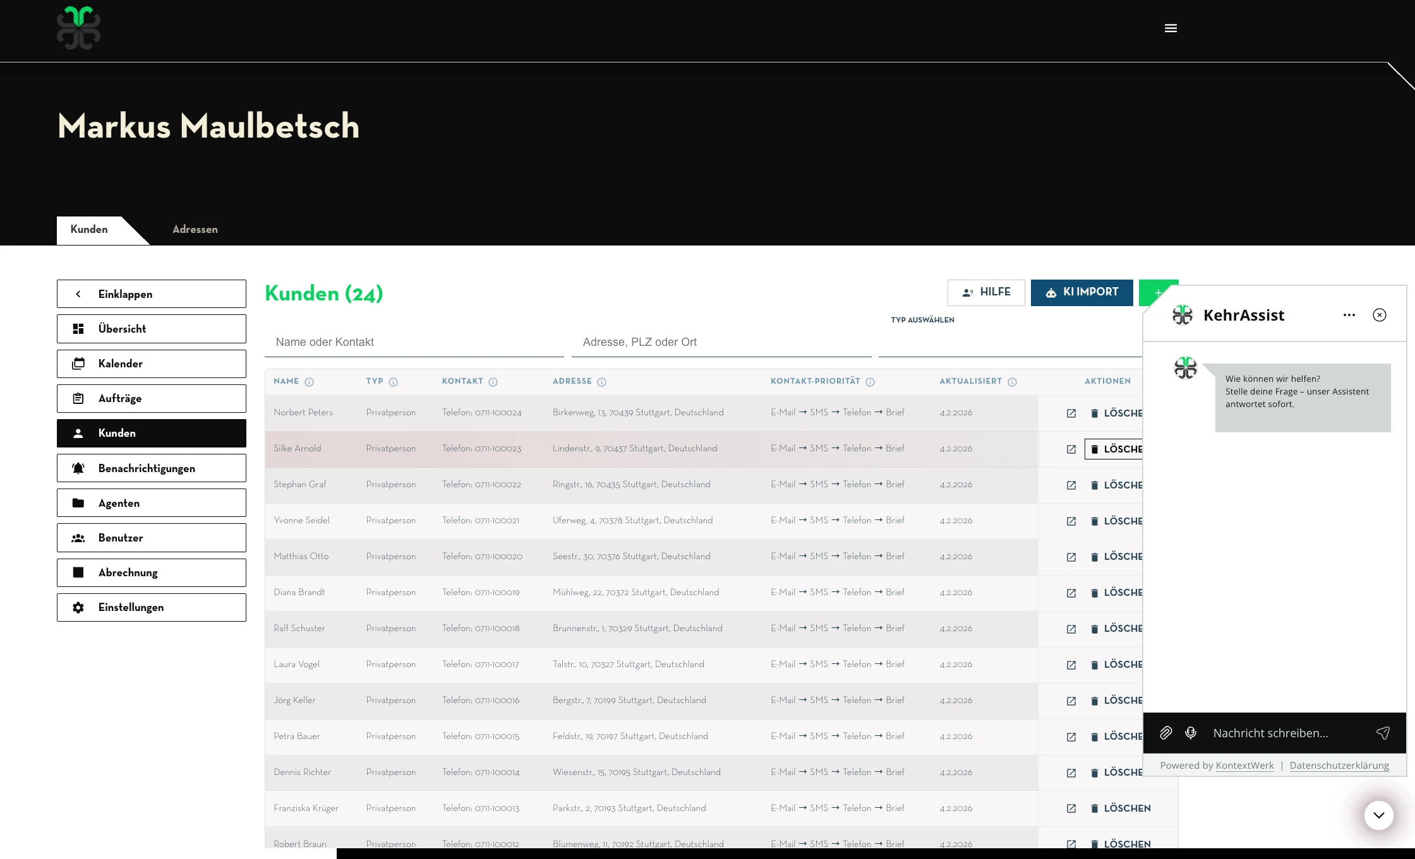This screenshot has width=1415, height=859.
Task: Send chat message with paper plane icon
Action: [1383, 733]
